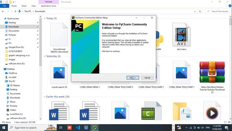Open File Explorer help icon

[x=230, y=6]
